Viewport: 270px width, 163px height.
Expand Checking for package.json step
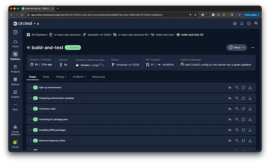[x=30, y=119]
